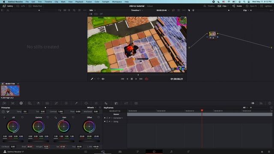Toggle the Nodes panel
The height and width of the screenshot is (154, 274).
(237, 6)
